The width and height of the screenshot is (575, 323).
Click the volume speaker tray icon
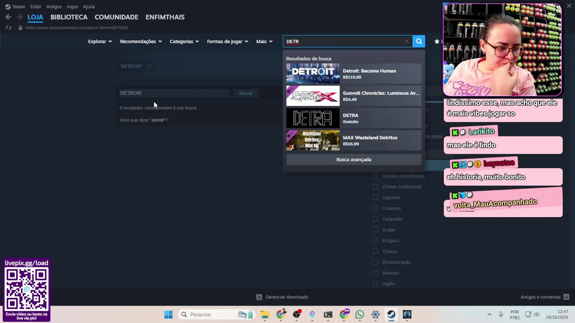click(536, 314)
